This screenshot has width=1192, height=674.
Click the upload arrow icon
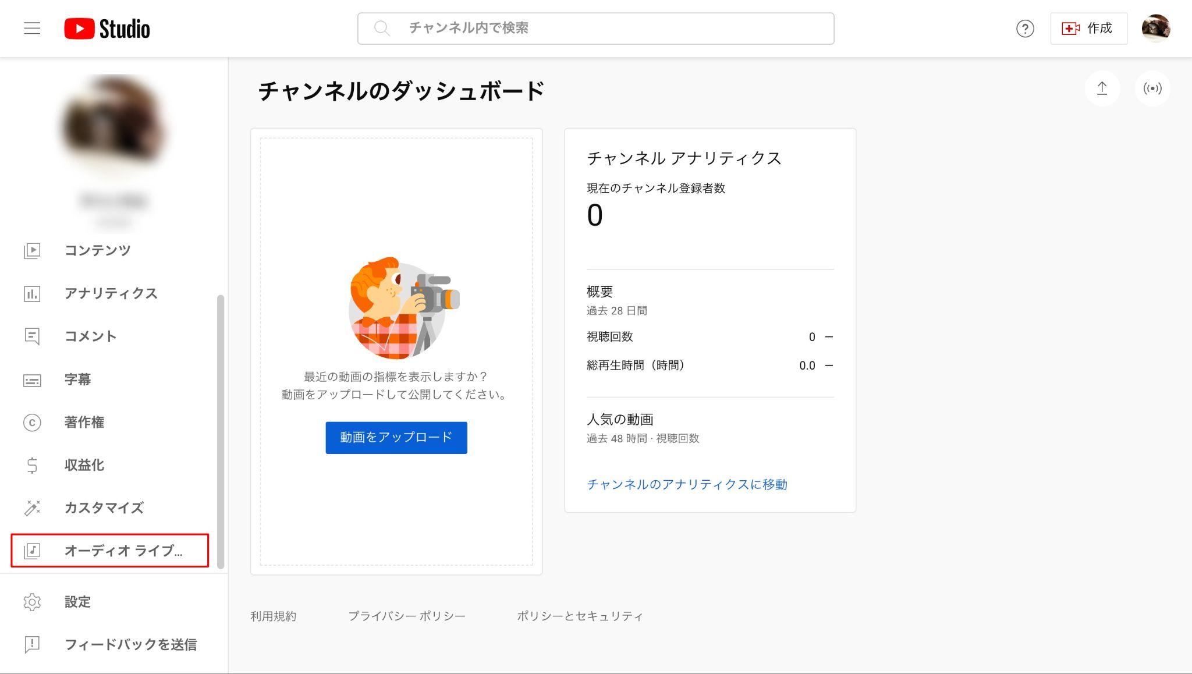click(1102, 88)
